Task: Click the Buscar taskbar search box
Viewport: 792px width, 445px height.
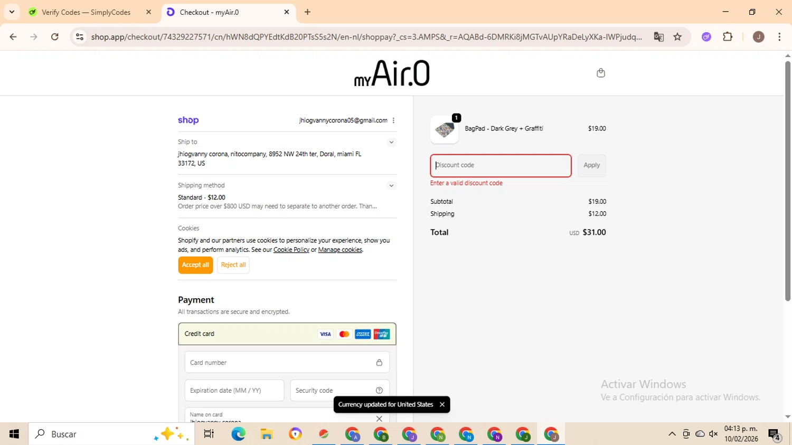Action: tap(111, 434)
